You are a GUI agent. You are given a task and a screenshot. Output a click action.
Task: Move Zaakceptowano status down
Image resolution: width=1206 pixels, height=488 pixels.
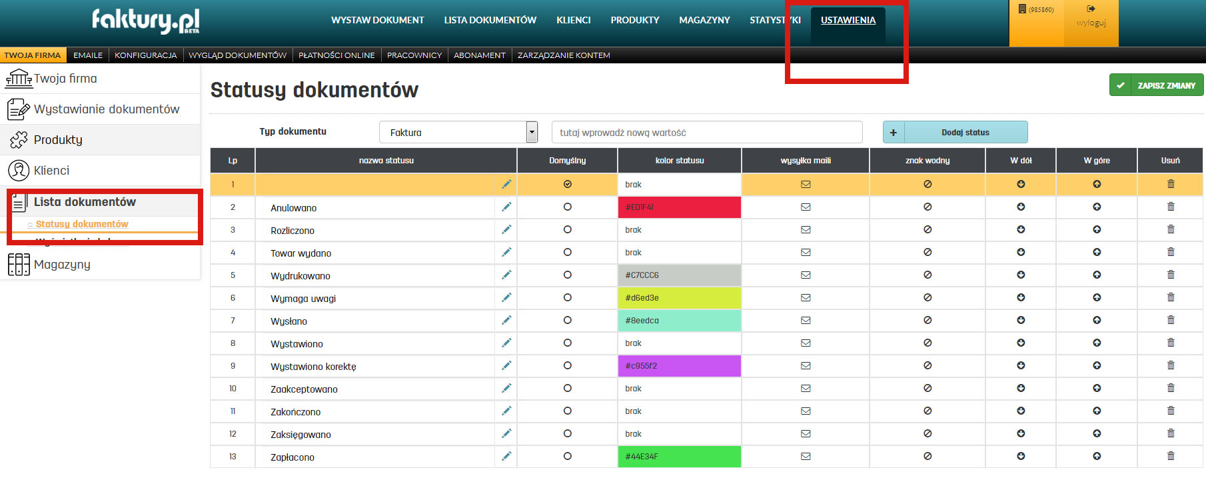(x=1021, y=388)
